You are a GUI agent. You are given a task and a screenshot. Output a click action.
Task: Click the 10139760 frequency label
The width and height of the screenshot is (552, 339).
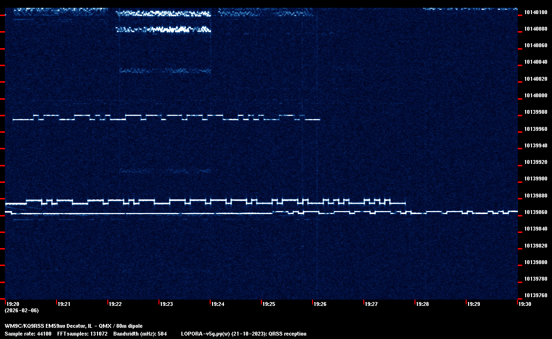535,296
